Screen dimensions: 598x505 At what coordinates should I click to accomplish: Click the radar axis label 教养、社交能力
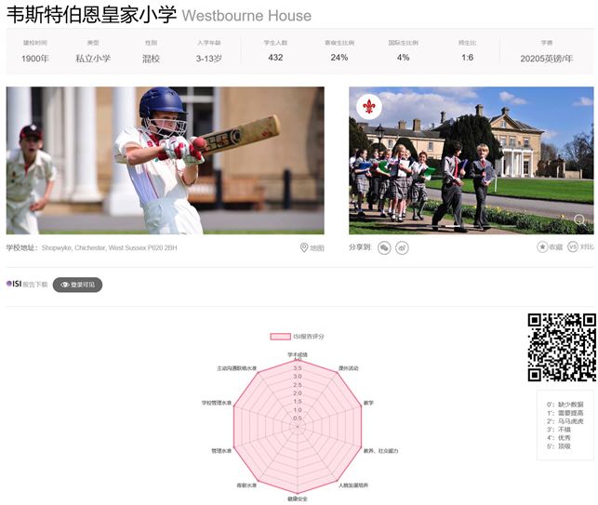point(380,451)
